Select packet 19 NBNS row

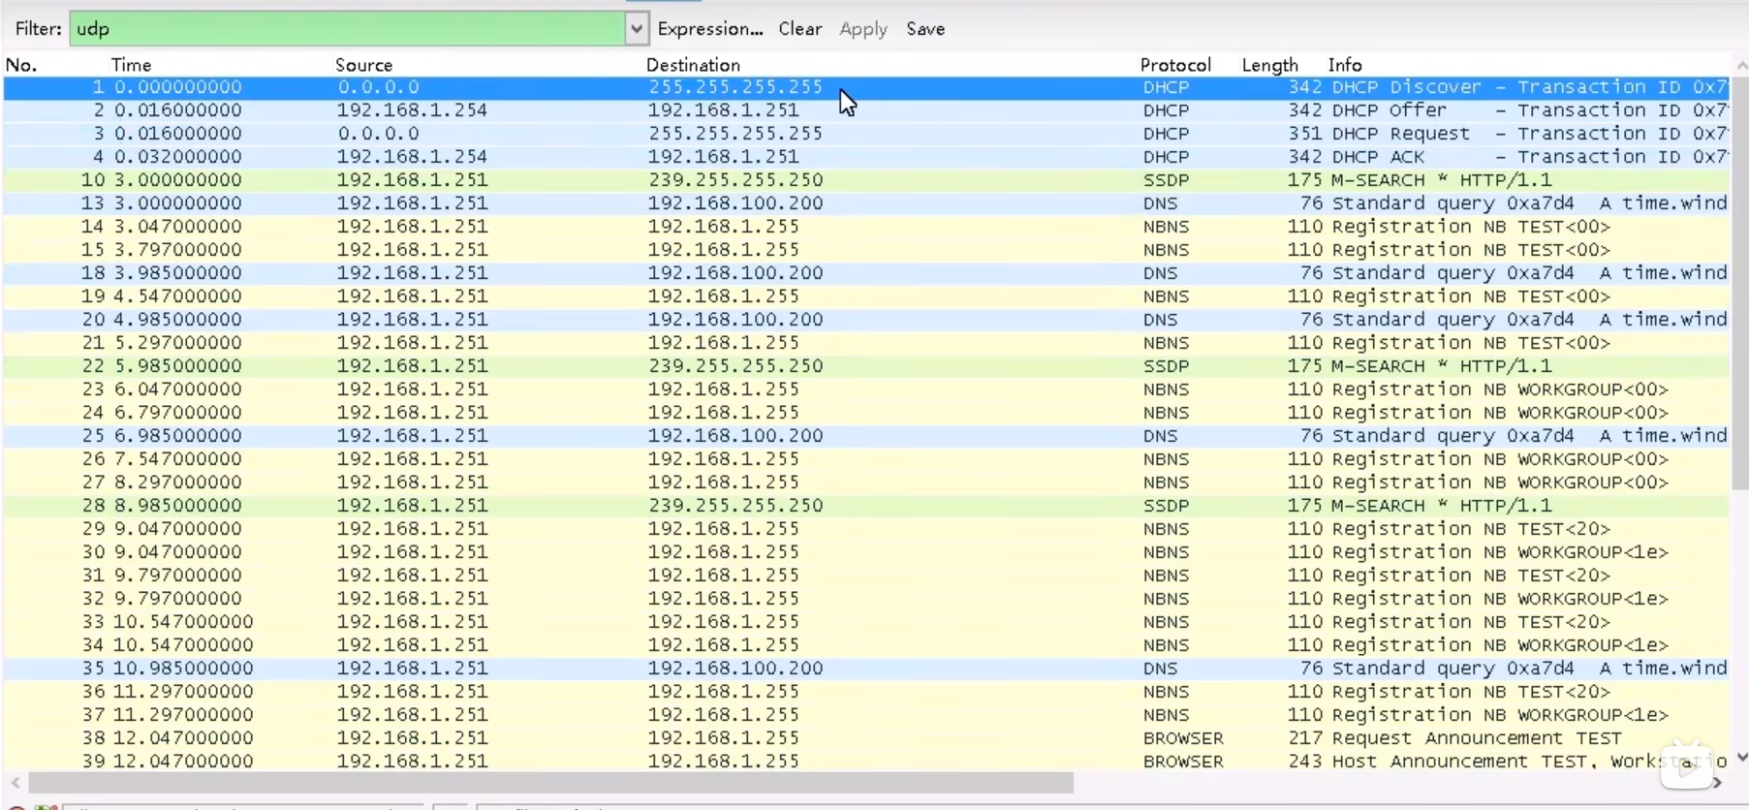866,296
